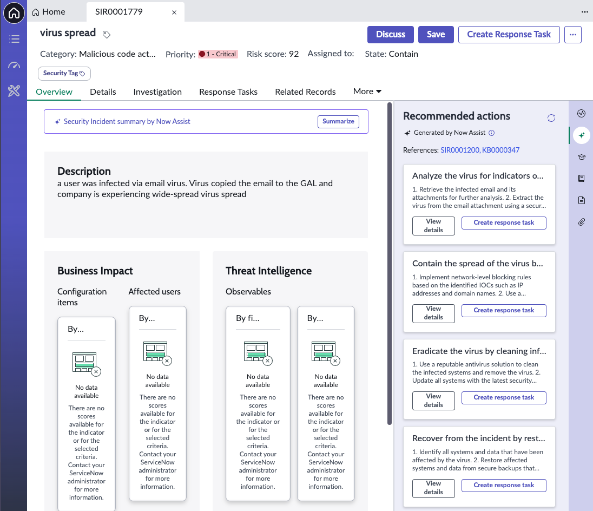The width and height of the screenshot is (593, 511).
Task: Open the top-right window ellipsis menu
Action: pos(585,12)
